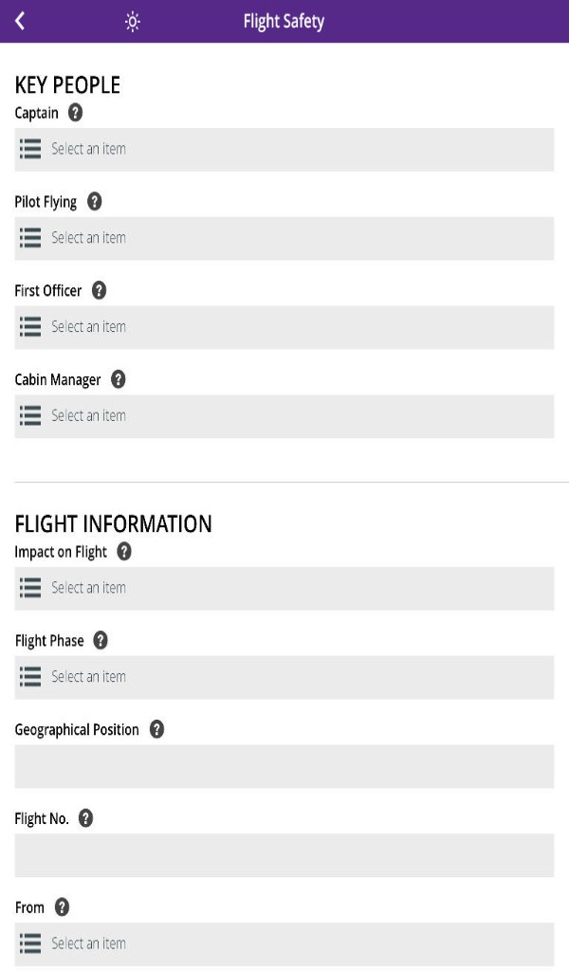
Task: Show Impact on Flight help
Action: pyautogui.click(x=123, y=552)
